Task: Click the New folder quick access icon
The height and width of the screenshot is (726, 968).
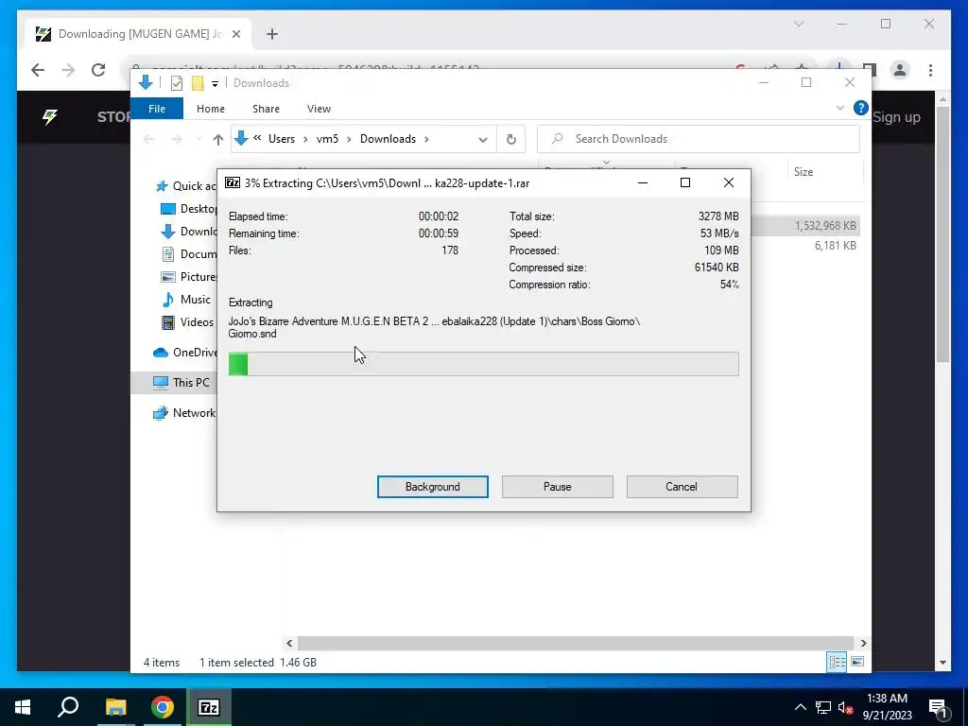Action: pos(198,83)
